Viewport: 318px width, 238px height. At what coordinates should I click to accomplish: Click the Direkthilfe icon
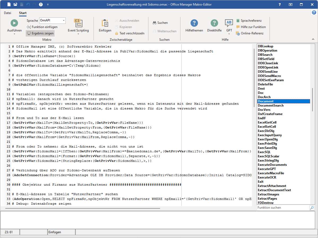point(214,23)
